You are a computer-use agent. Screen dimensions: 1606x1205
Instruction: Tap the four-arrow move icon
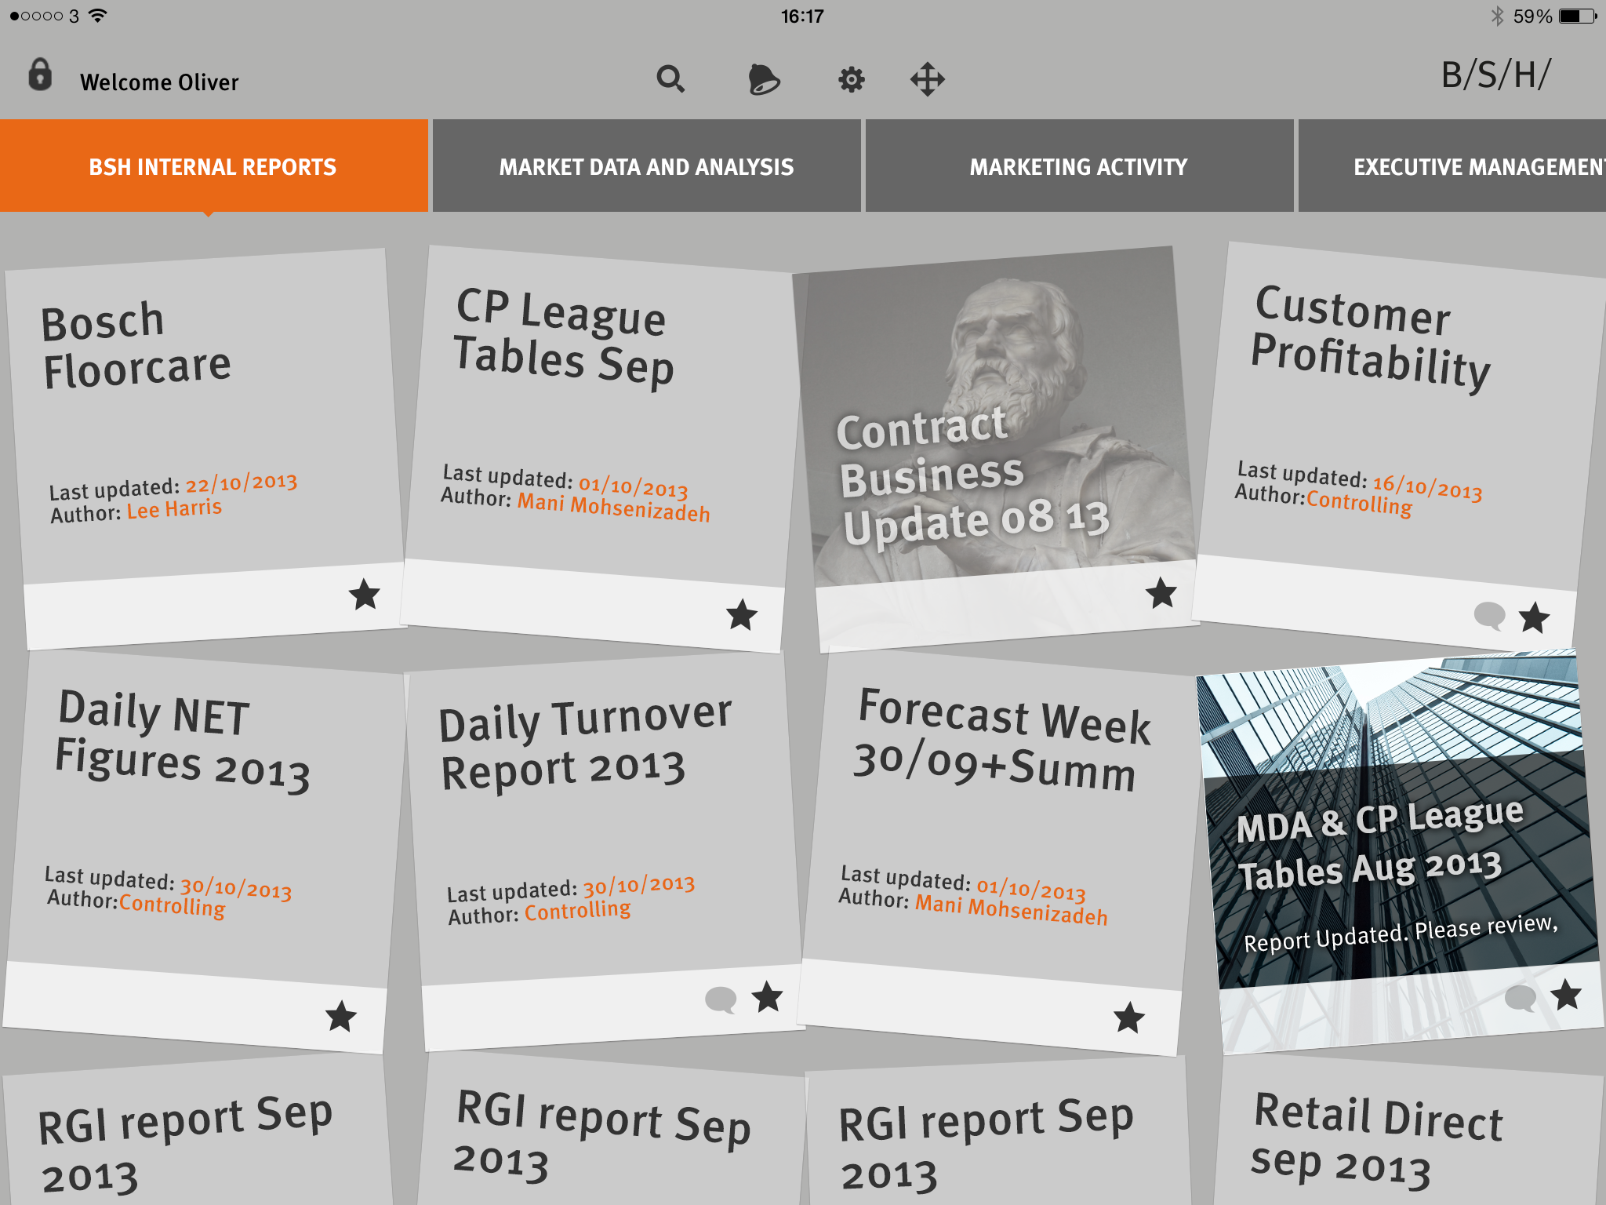click(x=927, y=79)
